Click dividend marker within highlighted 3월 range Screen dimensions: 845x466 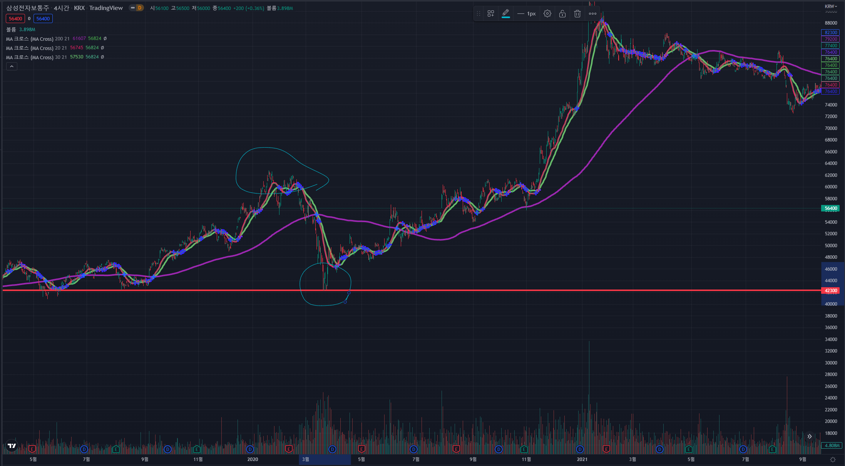(x=333, y=449)
